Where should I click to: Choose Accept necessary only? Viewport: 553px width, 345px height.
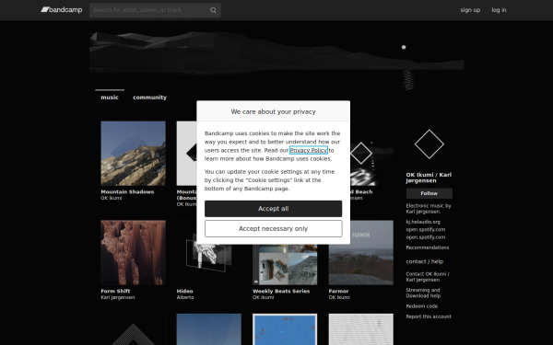274,229
